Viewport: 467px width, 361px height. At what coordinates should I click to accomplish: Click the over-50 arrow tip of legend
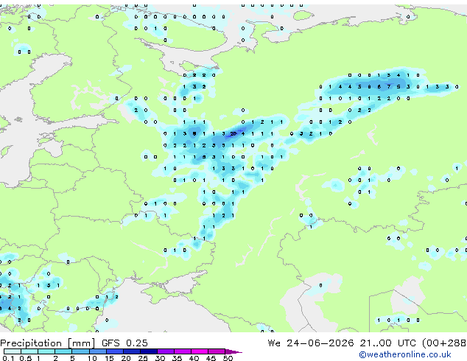[233, 351]
